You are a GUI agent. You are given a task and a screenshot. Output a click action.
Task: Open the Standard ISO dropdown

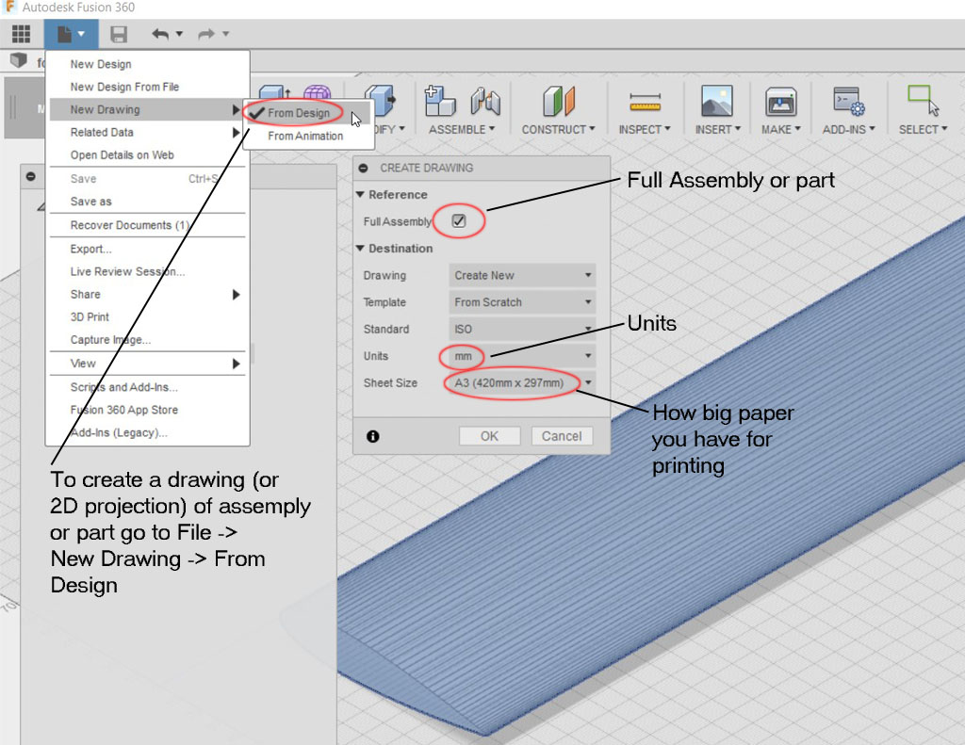[522, 329]
